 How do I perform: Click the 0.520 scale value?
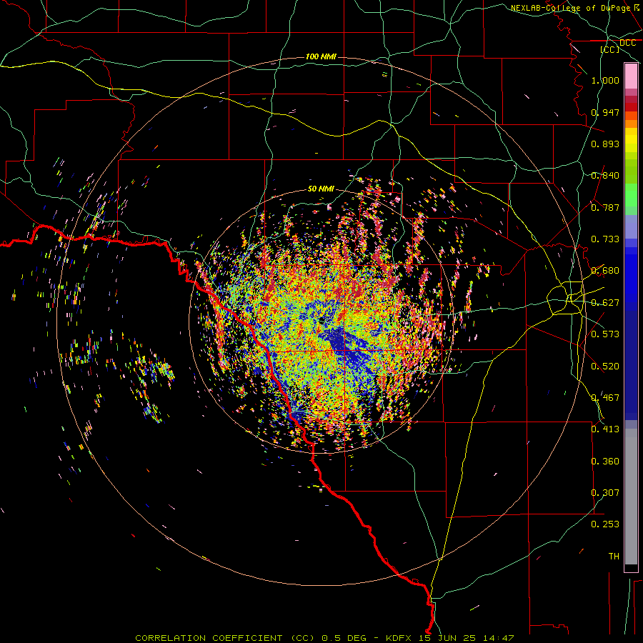605,367
